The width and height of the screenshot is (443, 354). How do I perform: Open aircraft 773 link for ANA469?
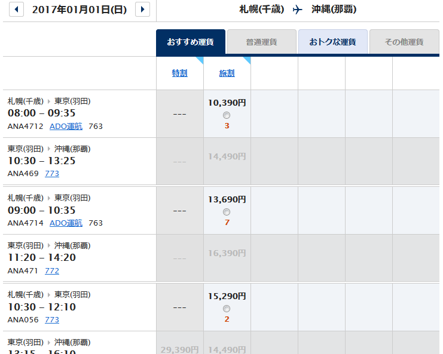click(52, 173)
